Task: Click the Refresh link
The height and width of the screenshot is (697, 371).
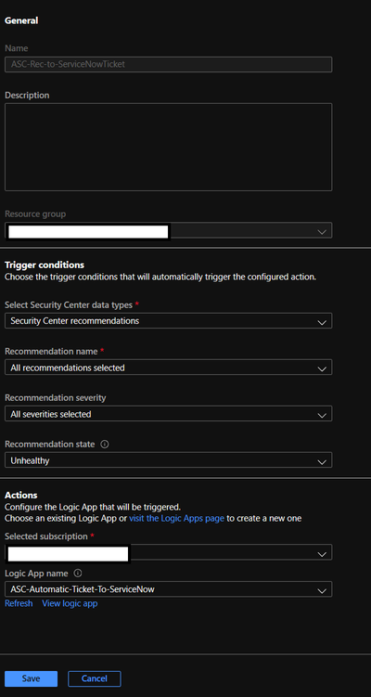Action: click(x=19, y=603)
